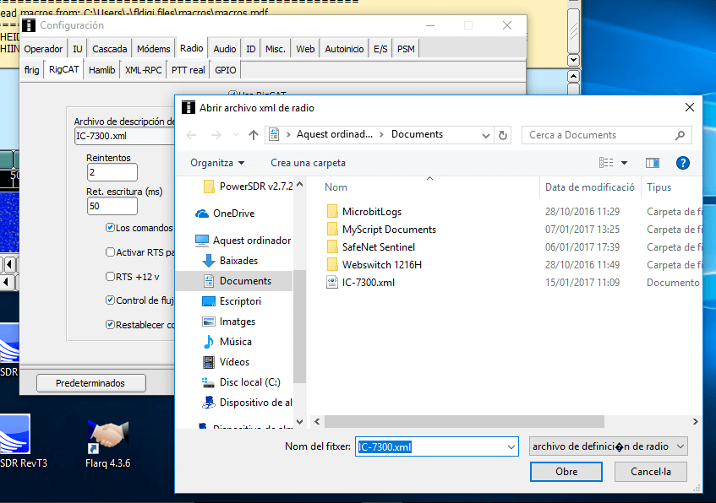Image resolution: width=716 pixels, height=503 pixels.
Task: Open the Organitza dropdown menu
Action: click(217, 163)
